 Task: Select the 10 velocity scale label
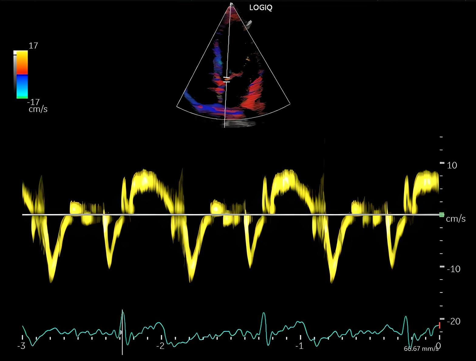pos(452,165)
